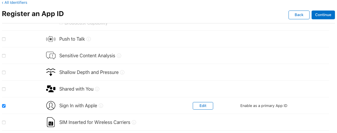Click the Back button
This screenshot has width=337, height=133.
[x=299, y=15]
